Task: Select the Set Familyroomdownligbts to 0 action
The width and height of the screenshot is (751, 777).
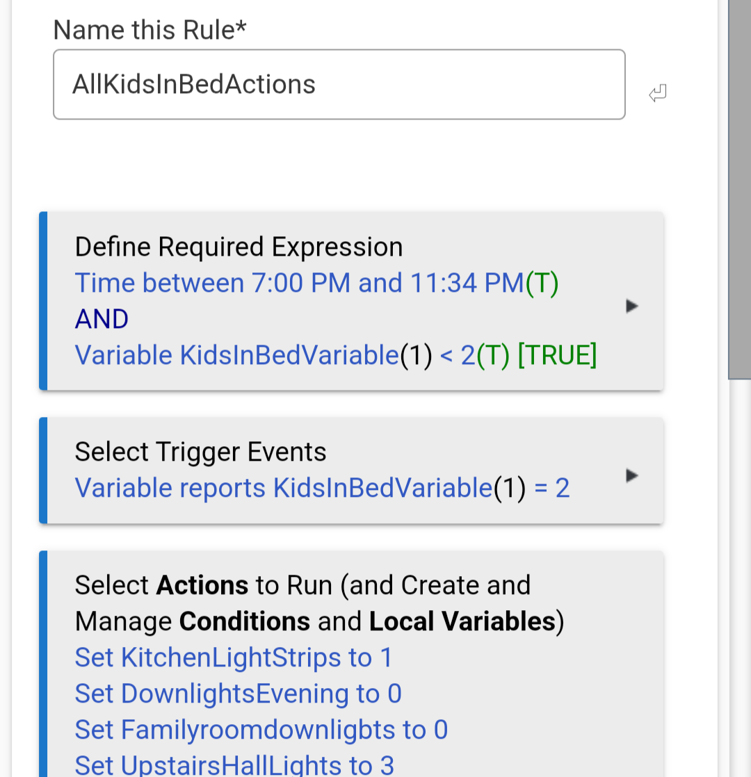Action: coord(261,730)
